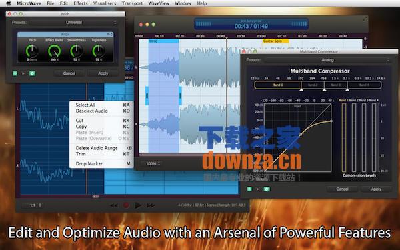This screenshot has height=250, width=400.
Task: Preview the Multiband Compressor with play icon
Action: 257,189
